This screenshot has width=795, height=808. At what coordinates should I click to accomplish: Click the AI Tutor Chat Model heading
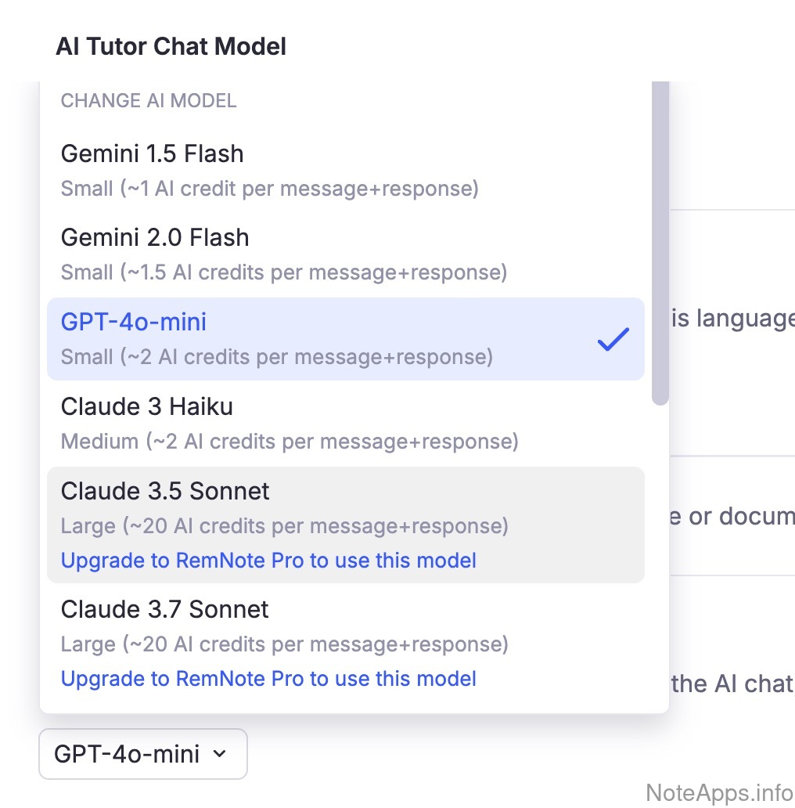[x=171, y=47]
